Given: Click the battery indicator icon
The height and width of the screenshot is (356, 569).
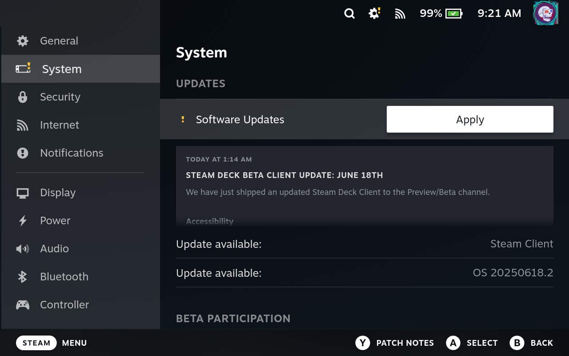Looking at the screenshot, I should (x=454, y=14).
